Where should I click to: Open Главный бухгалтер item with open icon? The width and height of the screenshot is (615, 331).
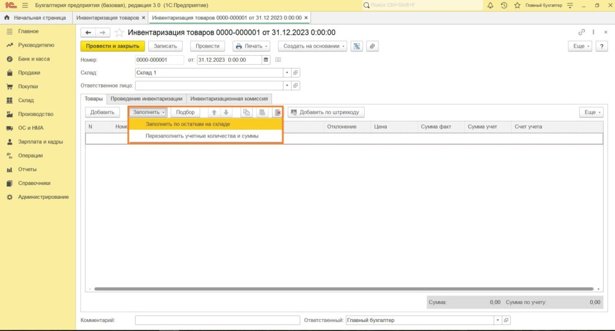pos(506,320)
